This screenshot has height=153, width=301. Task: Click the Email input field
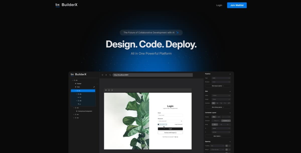point(170,115)
